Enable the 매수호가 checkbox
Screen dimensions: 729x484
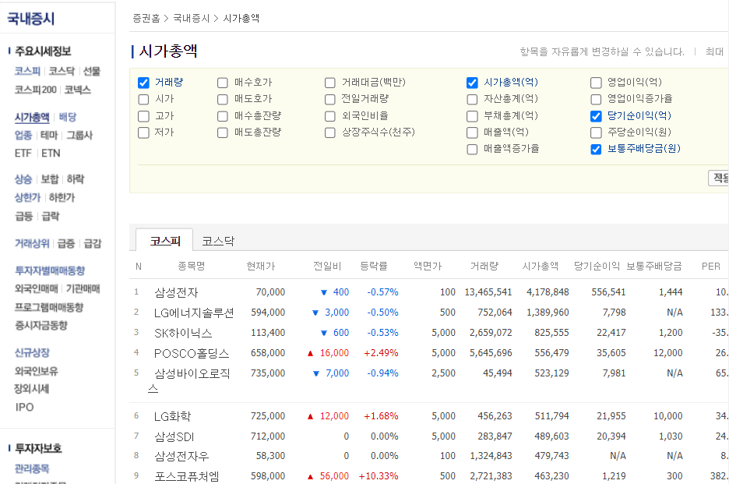click(x=223, y=83)
